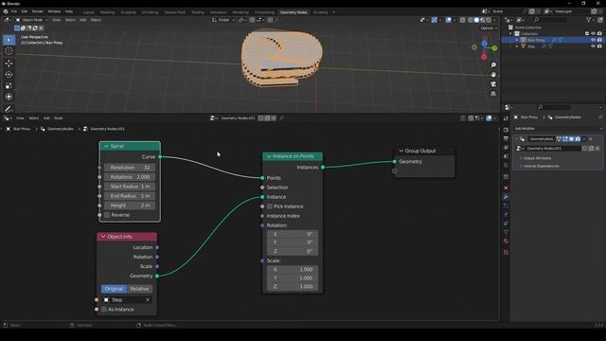Toggle Collection visibility eye in outliner

click(593, 34)
